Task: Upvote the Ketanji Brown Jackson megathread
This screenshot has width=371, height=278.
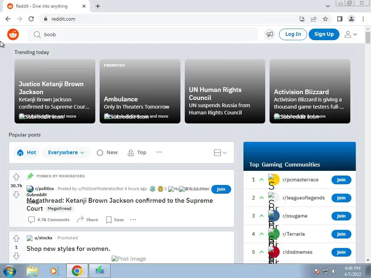Action: (x=16, y=177)
